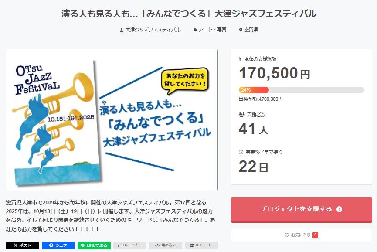Open the 大津ジャズフェスティバル organizer link
Screen dimensions: 377x252
(x=153, y=30)
